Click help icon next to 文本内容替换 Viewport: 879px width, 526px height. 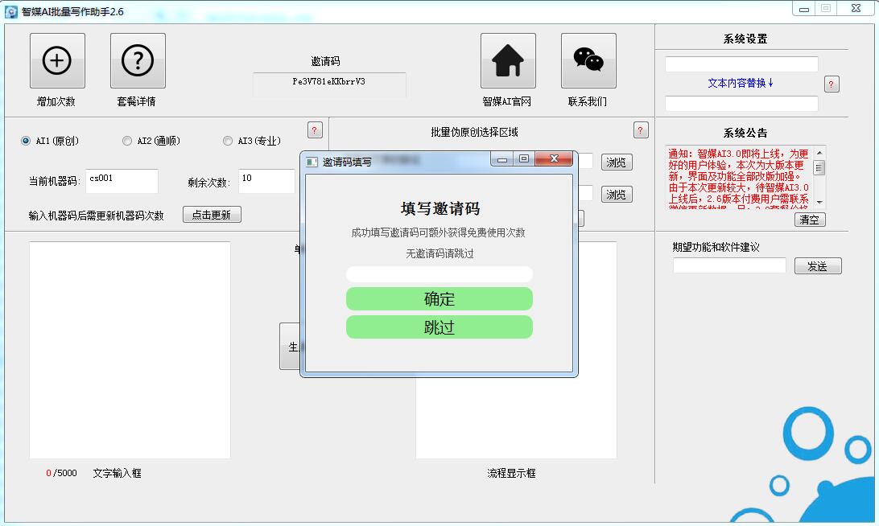point(832,84)
